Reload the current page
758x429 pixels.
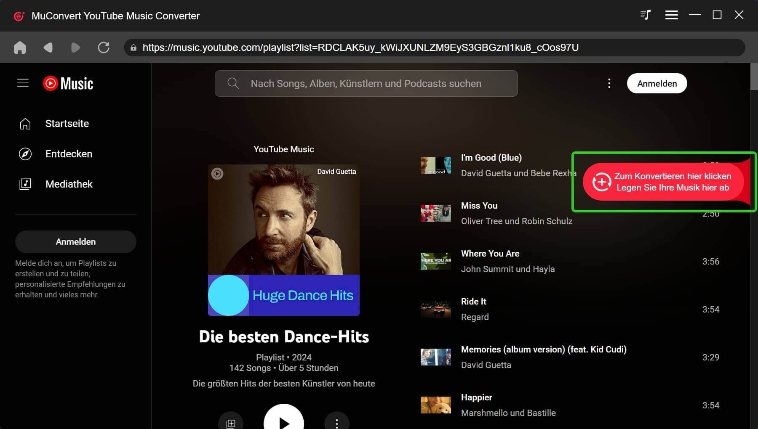(104, 48)
